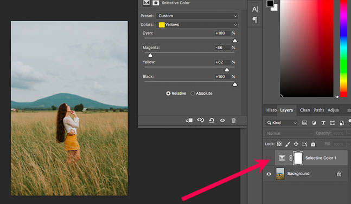351x204 pixels.
Task: Click the view previous state icon
Action: tap(200, 120)
